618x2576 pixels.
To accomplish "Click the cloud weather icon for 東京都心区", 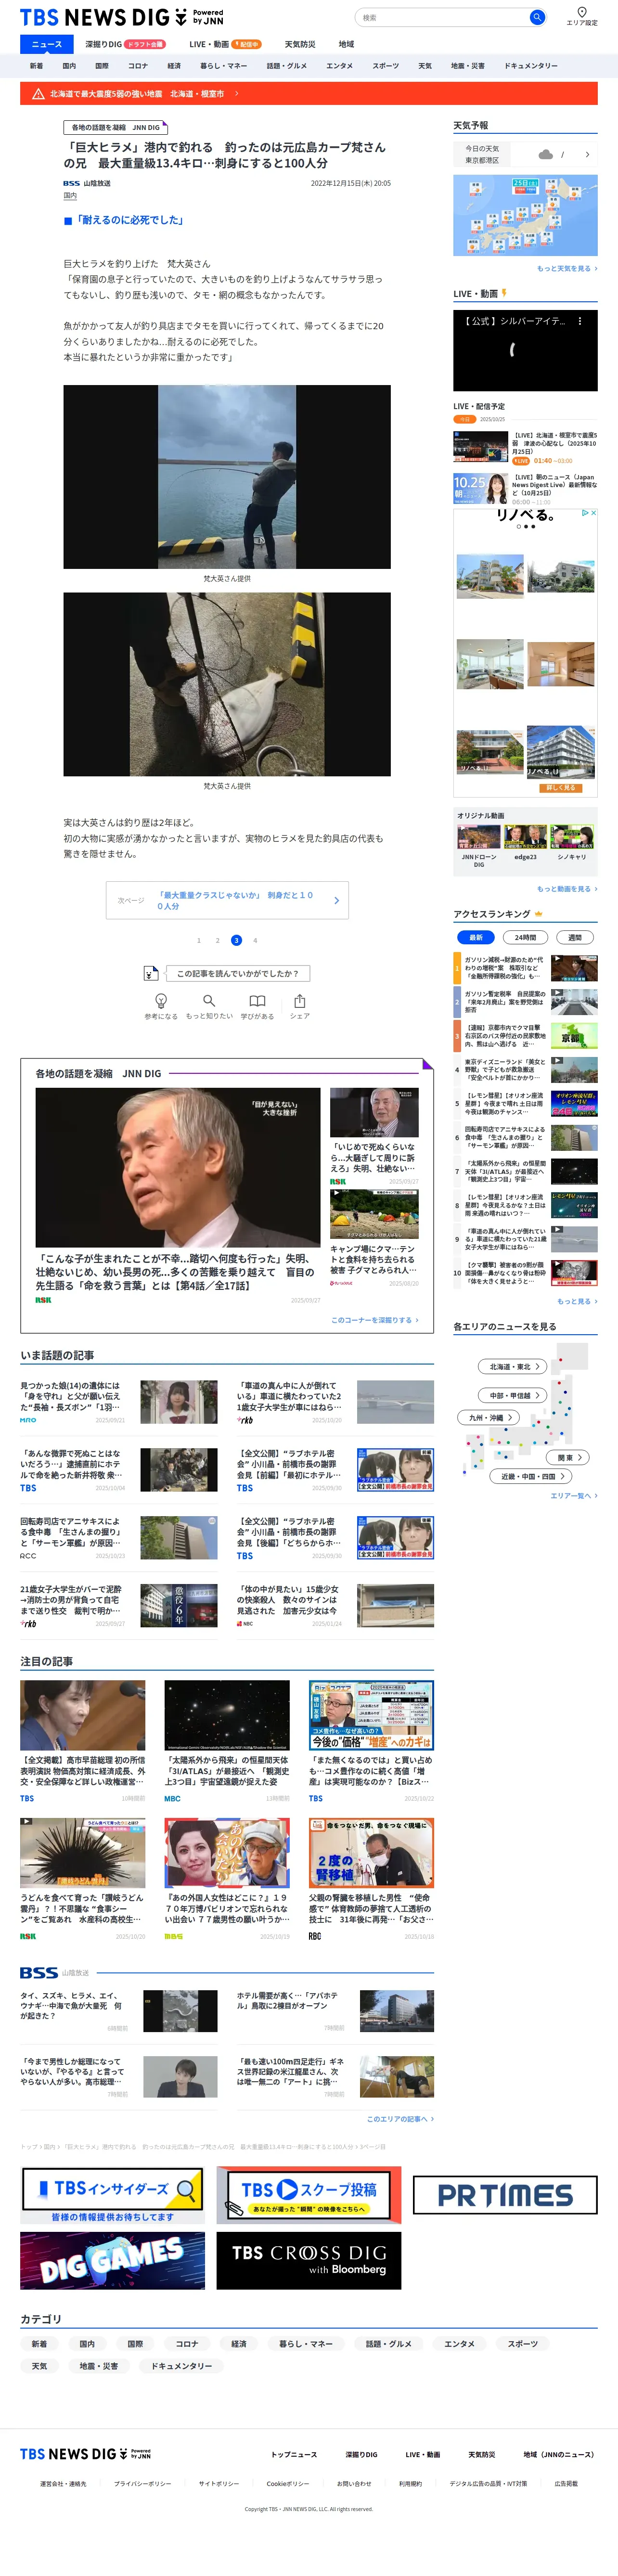I will [545, 154].
